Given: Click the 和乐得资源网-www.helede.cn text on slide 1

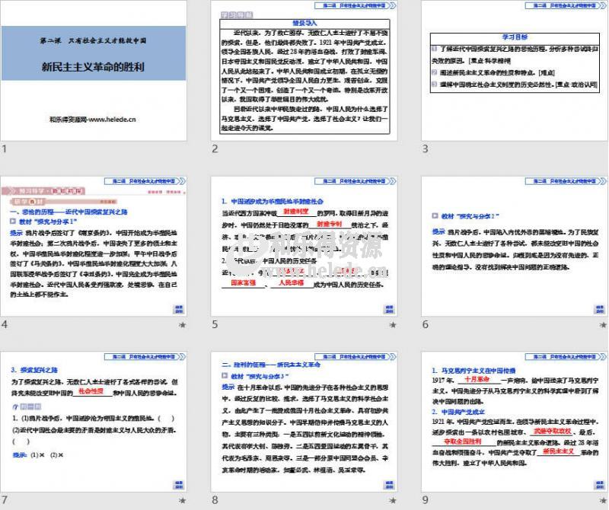Looking at the screenshot, I should [93, 120].
